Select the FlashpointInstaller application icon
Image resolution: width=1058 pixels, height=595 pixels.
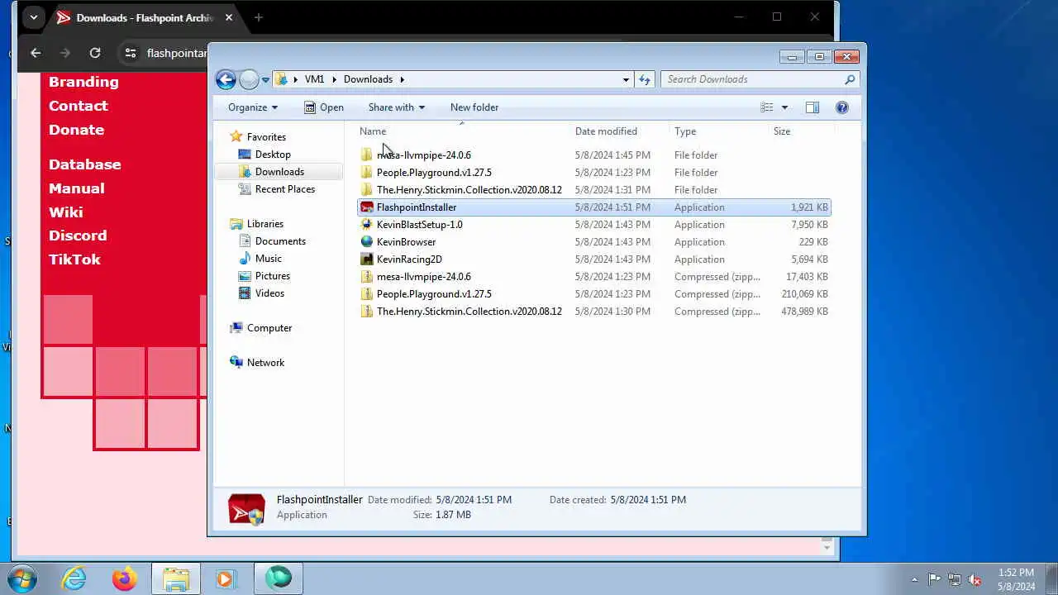(x=367, y=207)
